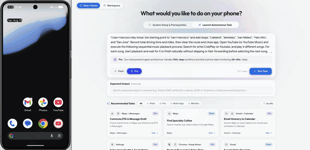Switch to New / Home tab
This screenshot has width=310, height=150.
[x=88, y=5]
